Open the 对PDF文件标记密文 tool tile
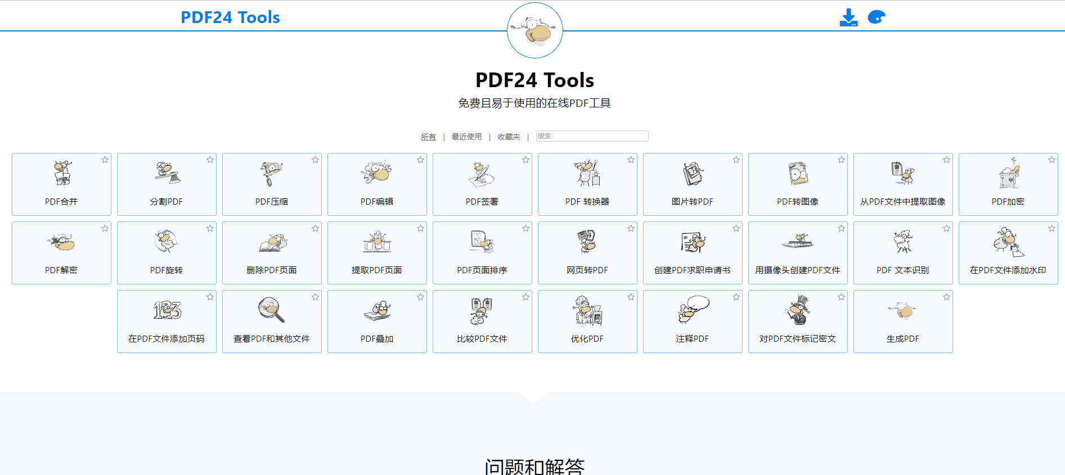 (x=798, y=322)
